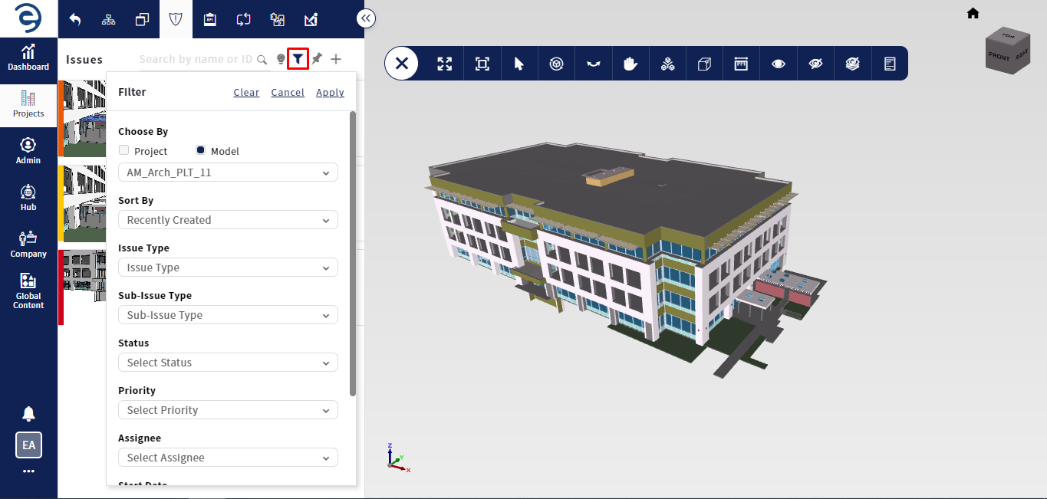Open notifications bell icon
Viewport: 1047px width, 499px height.
tap(28, 414)
